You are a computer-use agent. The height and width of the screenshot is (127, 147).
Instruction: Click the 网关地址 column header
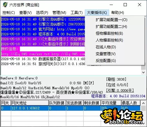tap(30, 103)
